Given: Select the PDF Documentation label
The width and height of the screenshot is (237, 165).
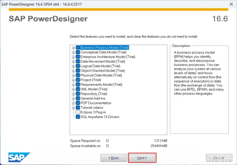Looking at the screenshot, I should coord(96,103).
